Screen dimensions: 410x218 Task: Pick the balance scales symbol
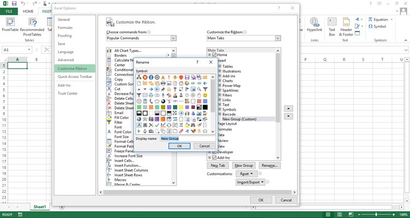pyautogui.click(x=151, y=95)
